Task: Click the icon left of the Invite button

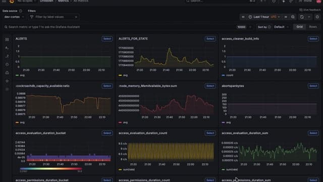Action: [291, 1]
